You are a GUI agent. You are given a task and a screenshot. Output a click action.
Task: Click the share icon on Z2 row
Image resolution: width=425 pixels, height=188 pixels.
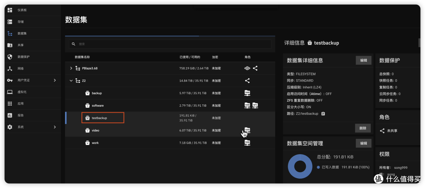coord(247,80)
